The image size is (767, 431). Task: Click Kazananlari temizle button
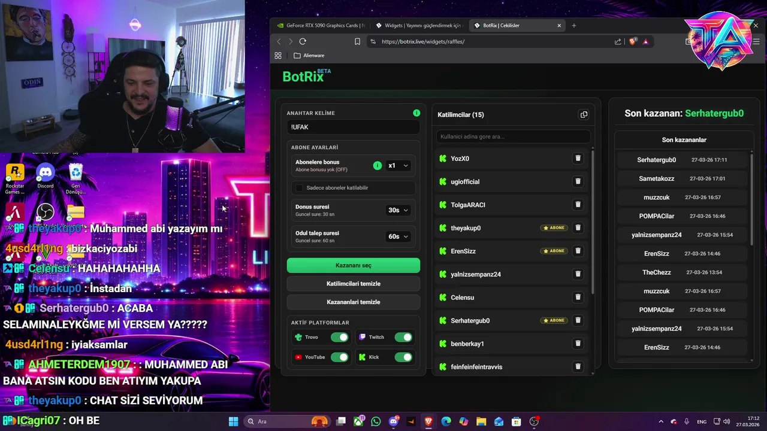tap(354, 302)
